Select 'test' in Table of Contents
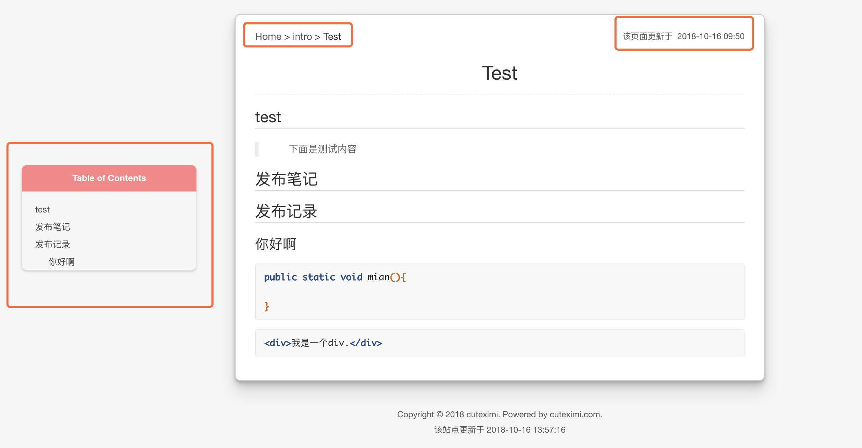The image size is (862, 448). pos(42,209)
